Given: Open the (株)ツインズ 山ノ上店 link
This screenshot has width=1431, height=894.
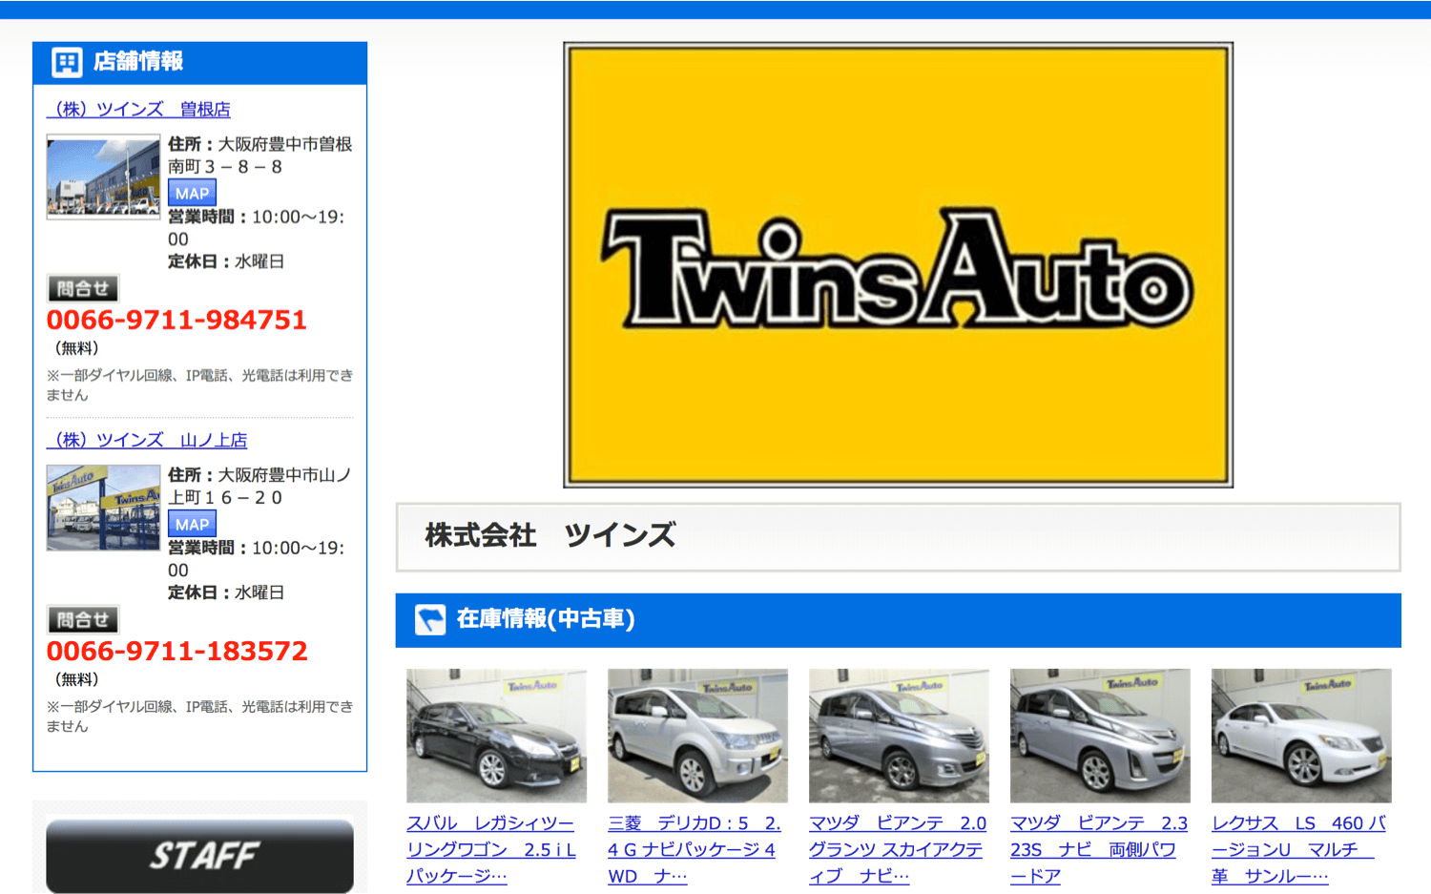Looking at the screenshot, I should click(x=148, y=441).
